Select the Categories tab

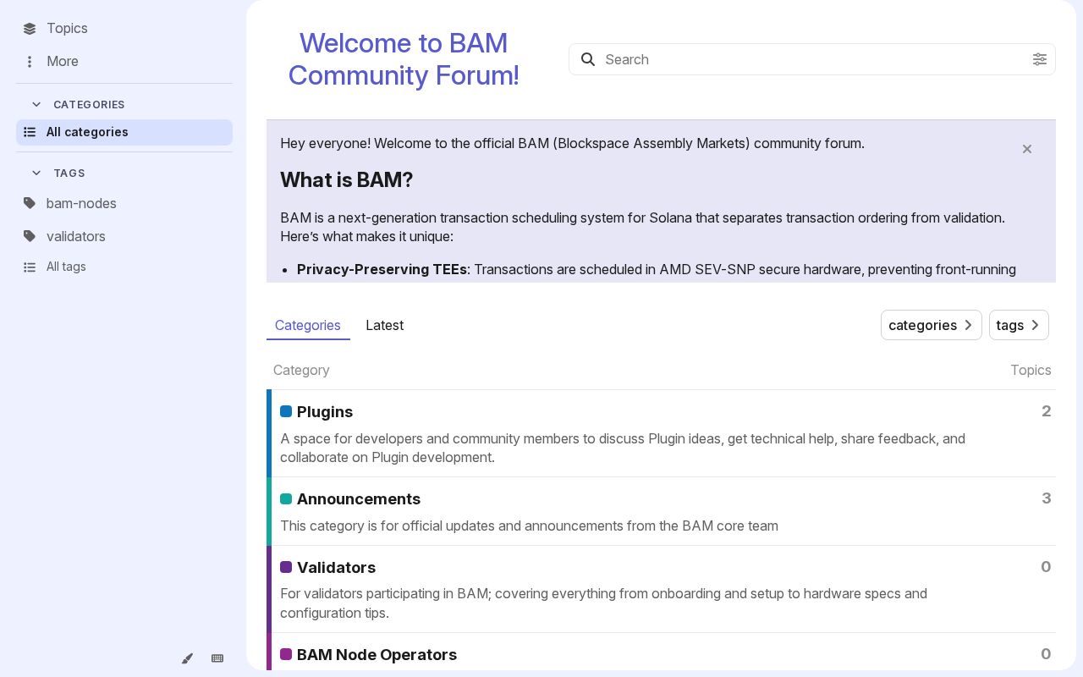pos(308,325)
